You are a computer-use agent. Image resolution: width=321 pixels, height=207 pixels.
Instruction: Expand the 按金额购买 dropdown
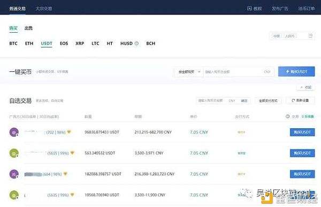pyautogui.click(x=189, y=72)
